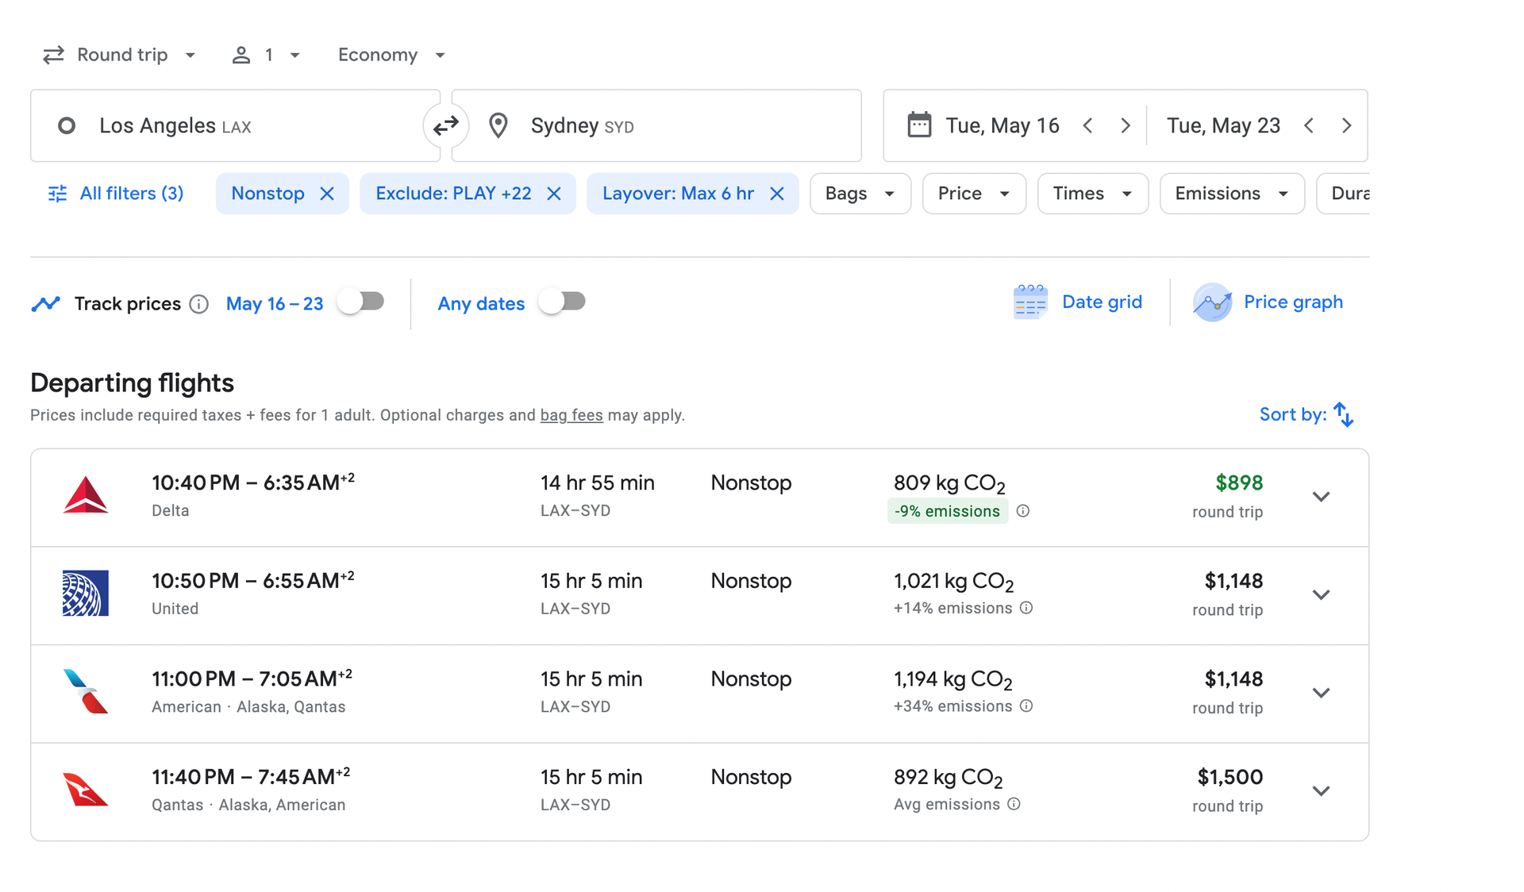Image resolution: width=1524 pixels, height=892 pixels.
Task: Enable the Any dates tracking toggle
Action: pos(563,302)
